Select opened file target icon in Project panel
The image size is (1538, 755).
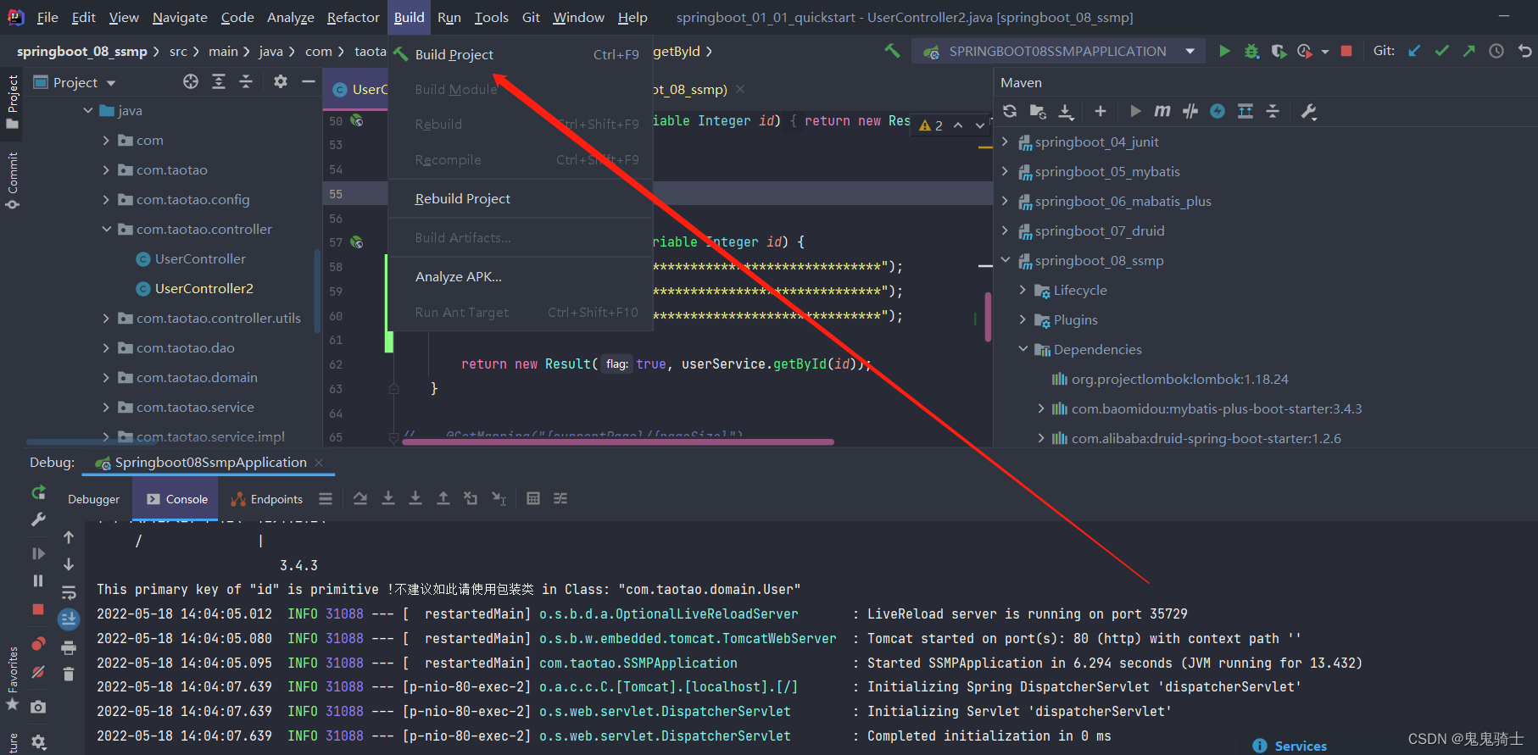click(191, 81)
